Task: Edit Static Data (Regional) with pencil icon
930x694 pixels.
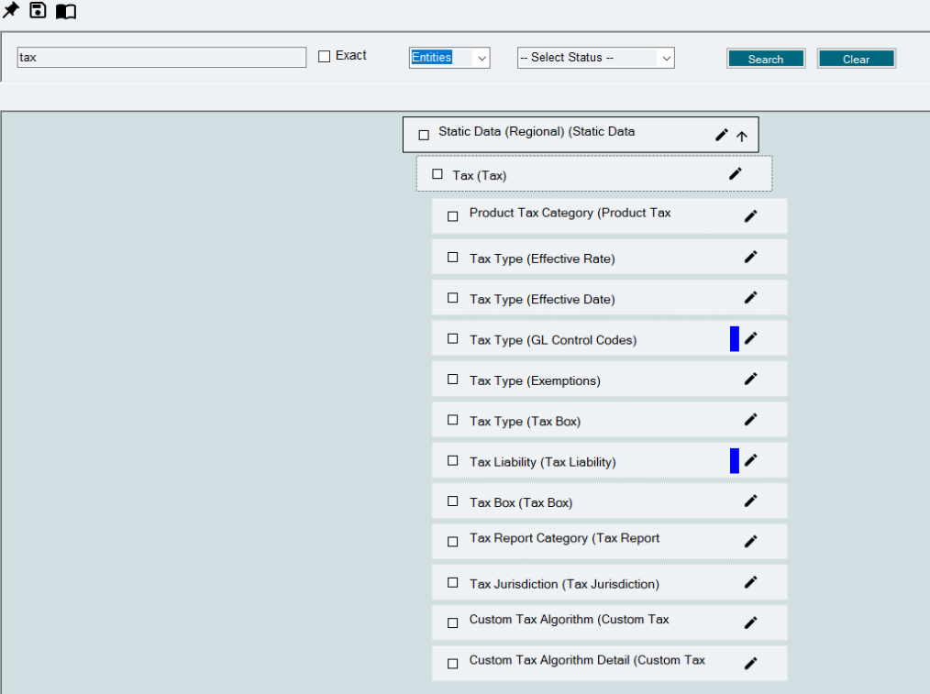Action: click(x=721, y=135)
